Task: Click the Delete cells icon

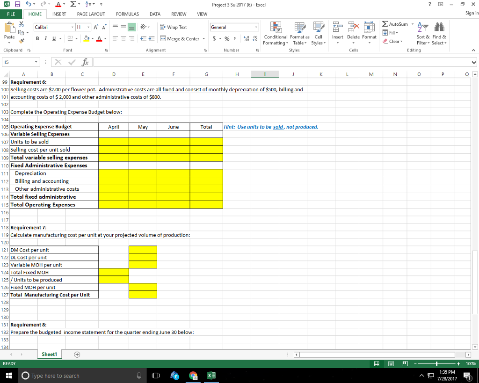Action: tap(353, 30)
